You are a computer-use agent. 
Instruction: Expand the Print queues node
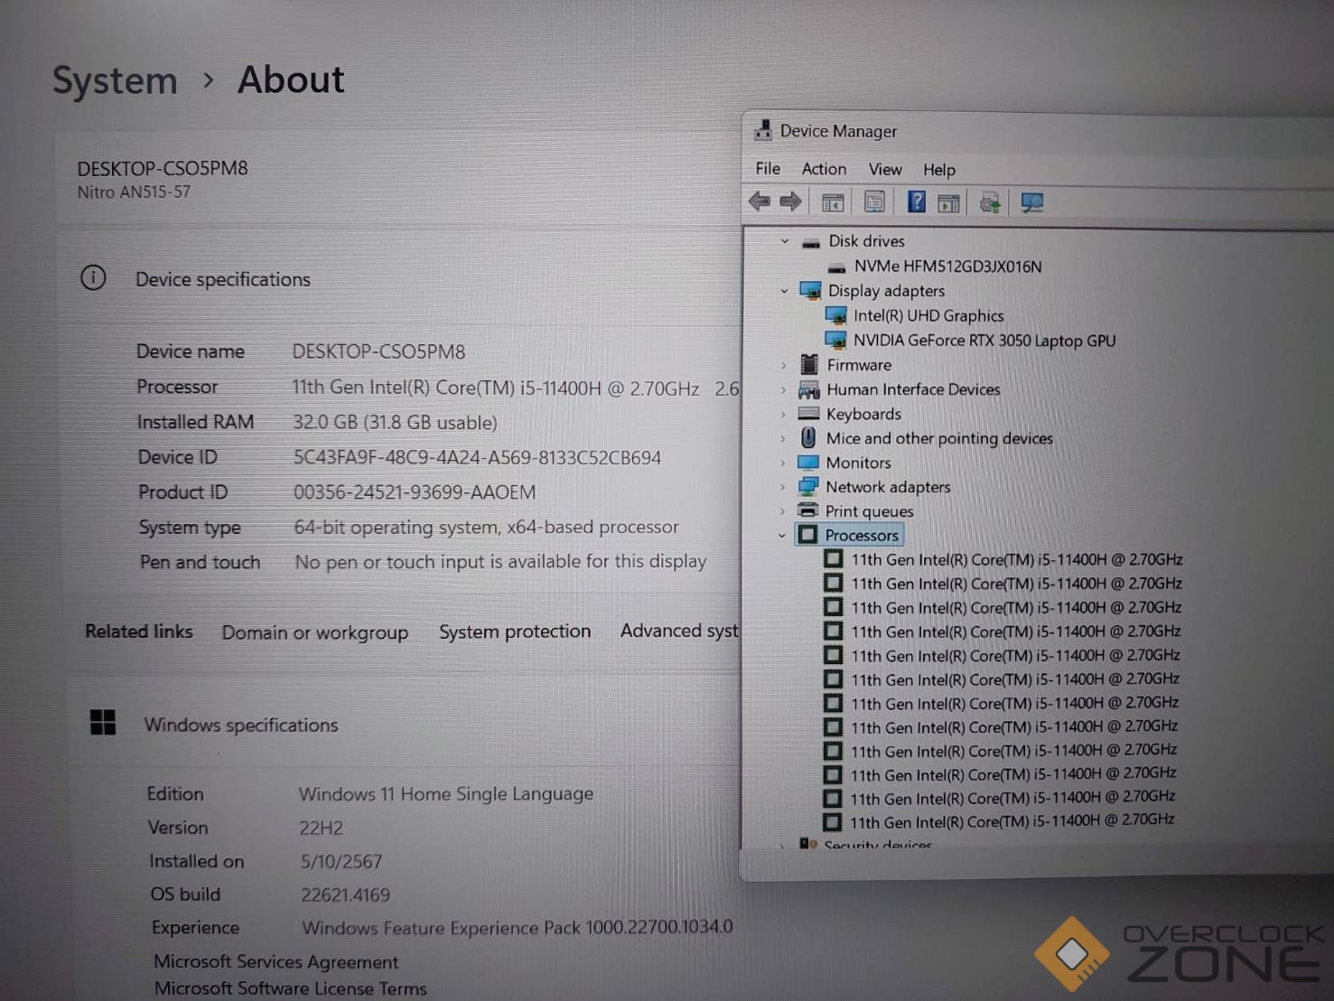[782, 511]
